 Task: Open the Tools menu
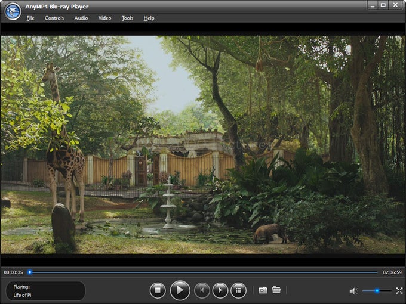click(127, 18)
